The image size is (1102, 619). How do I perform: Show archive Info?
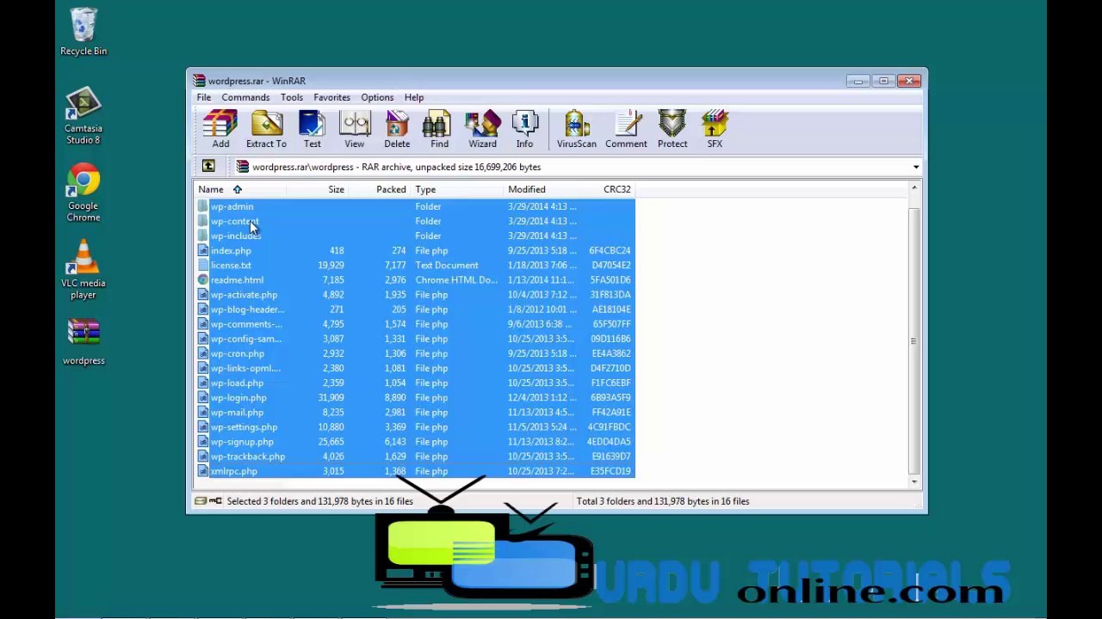pos(524,129)
